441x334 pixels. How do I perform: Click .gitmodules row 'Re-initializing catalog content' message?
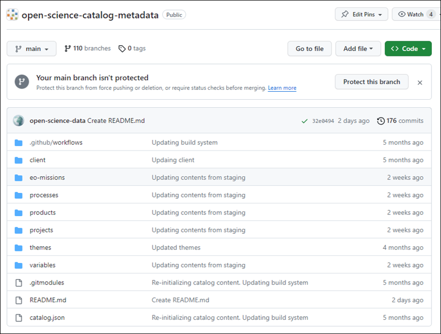tap(230, 283)
